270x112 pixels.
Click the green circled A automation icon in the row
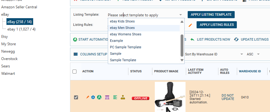coord(99,97)
